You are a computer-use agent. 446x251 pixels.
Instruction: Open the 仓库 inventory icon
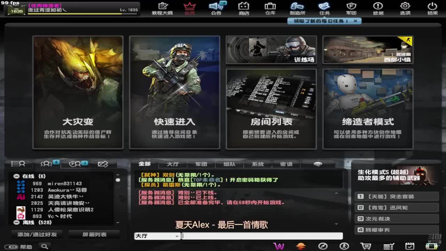[x=270, y=8]
